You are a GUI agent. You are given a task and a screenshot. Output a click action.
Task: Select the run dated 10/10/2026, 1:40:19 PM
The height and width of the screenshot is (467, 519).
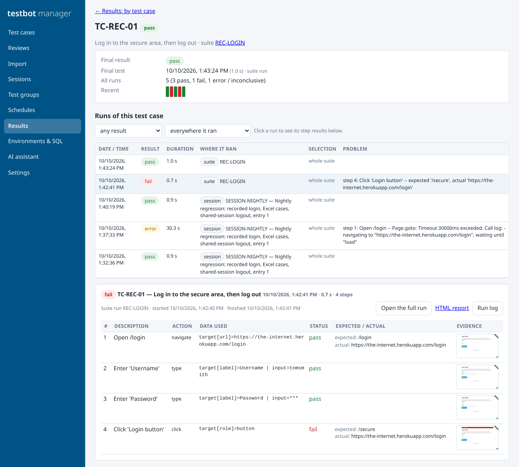tap(302, 208)
